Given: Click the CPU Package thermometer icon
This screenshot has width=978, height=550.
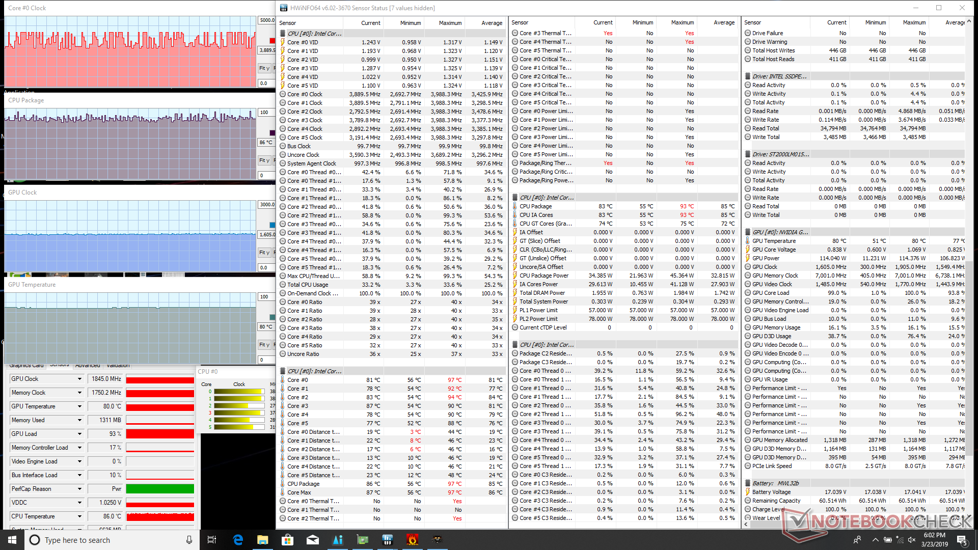Looking at the screenshot, I should point(515,206).
